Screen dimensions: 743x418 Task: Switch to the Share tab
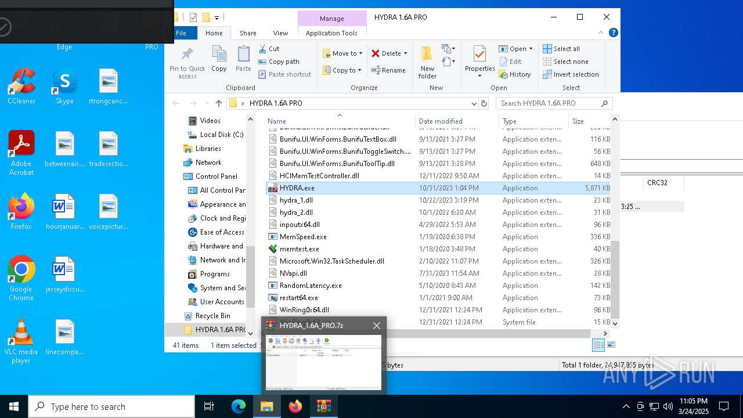(248, 33)
